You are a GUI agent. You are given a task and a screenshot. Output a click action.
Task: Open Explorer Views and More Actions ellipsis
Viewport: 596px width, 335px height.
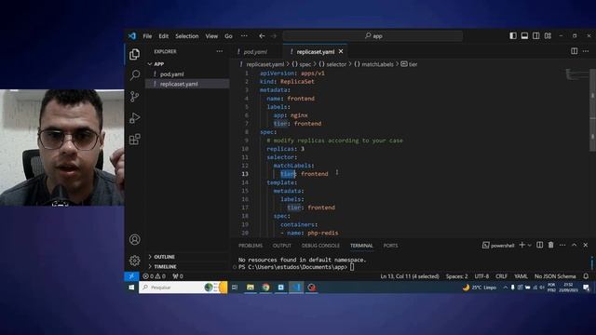(x=220, y=51)
